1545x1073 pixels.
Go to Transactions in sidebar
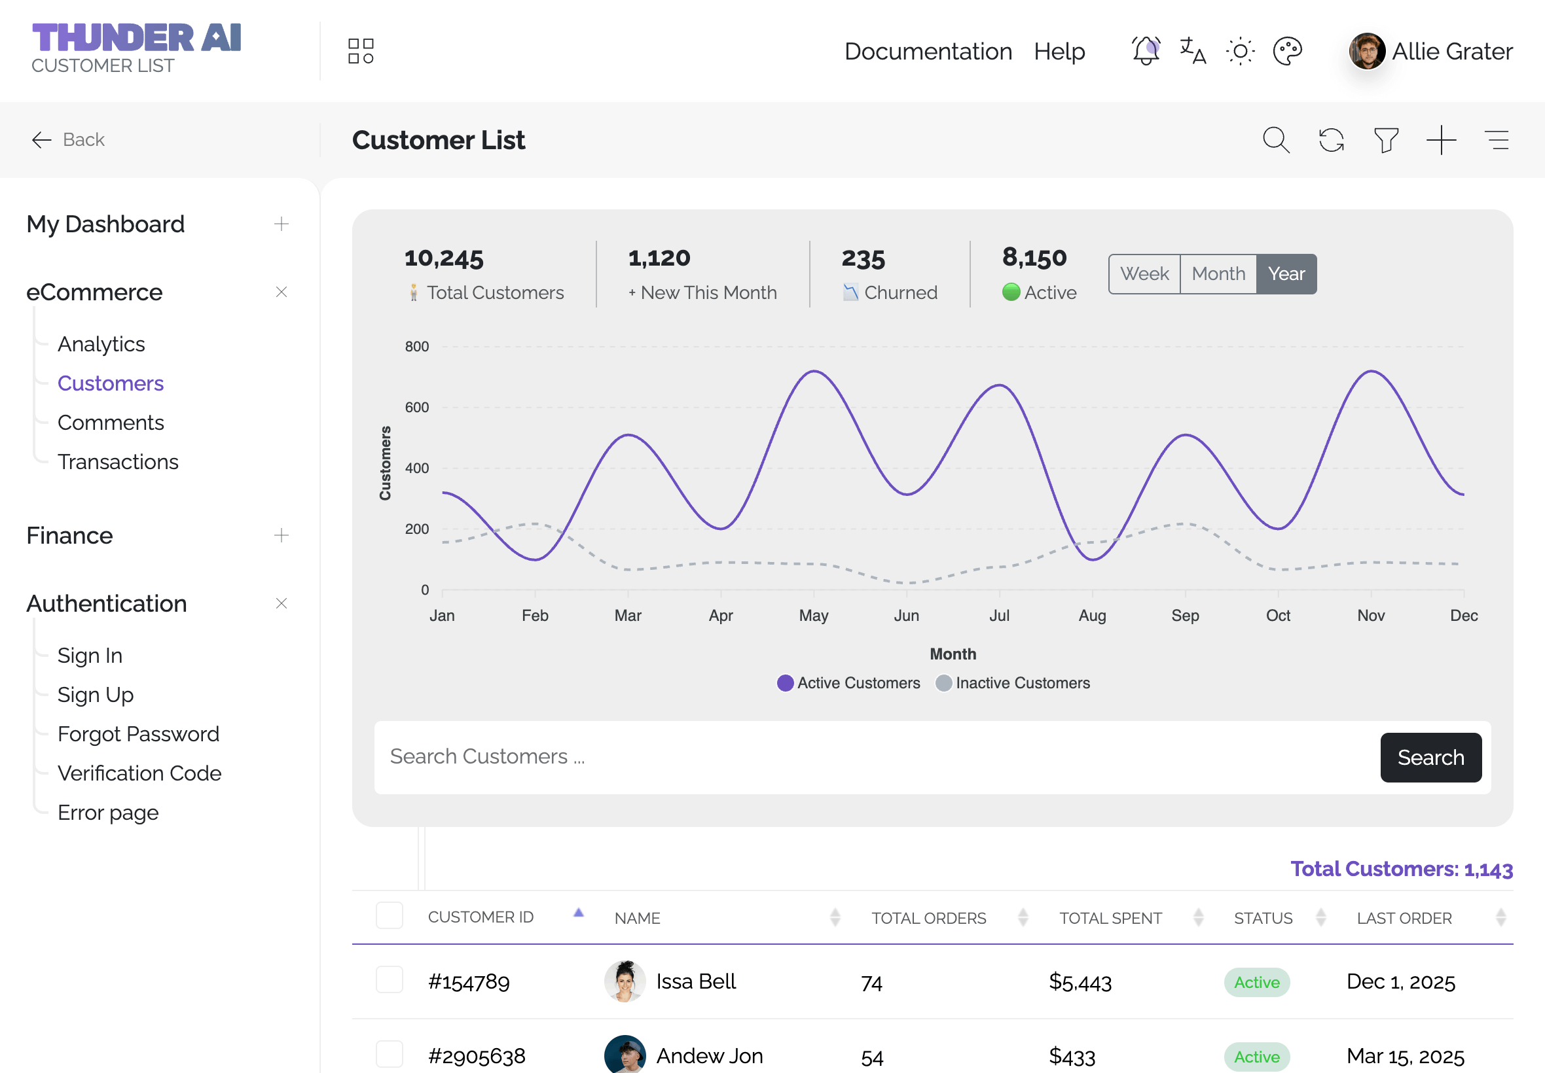tap(118, 462)
